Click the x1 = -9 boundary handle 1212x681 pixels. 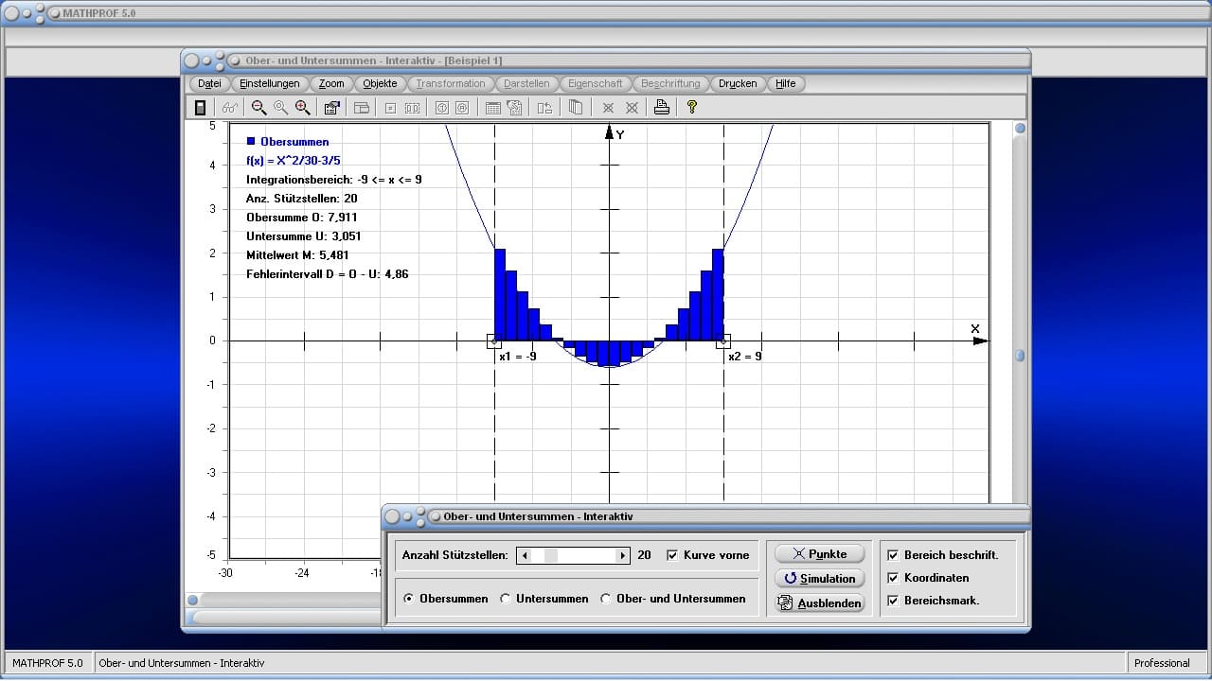click(494, 340)
